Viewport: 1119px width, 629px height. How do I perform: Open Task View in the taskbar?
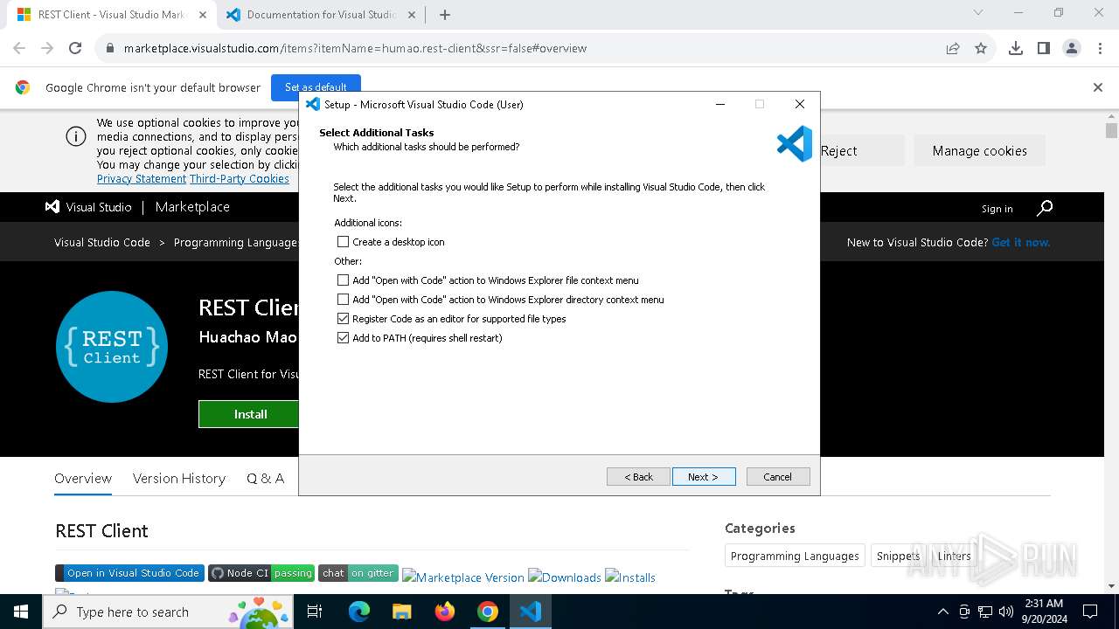coord(316,612)
